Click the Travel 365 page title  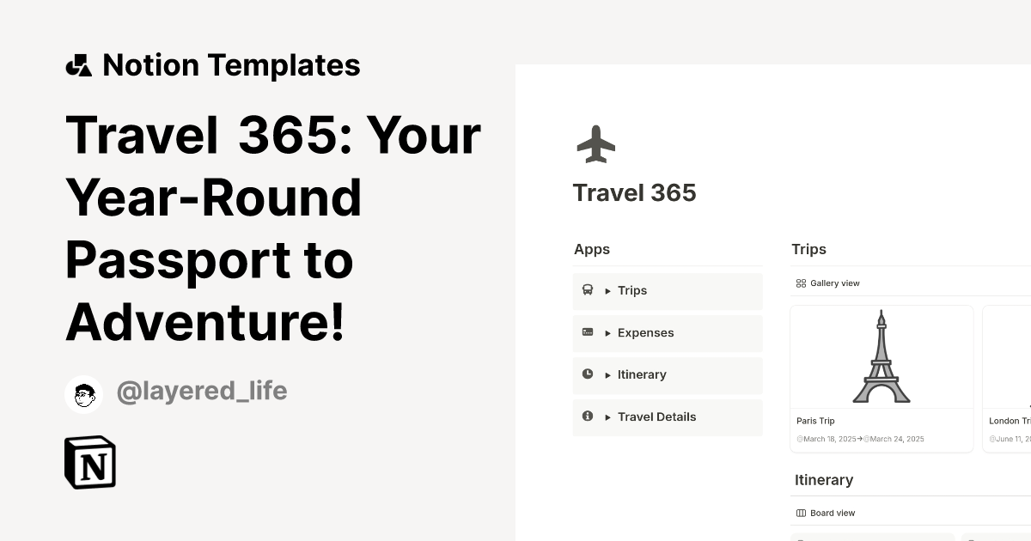(635, 192)
